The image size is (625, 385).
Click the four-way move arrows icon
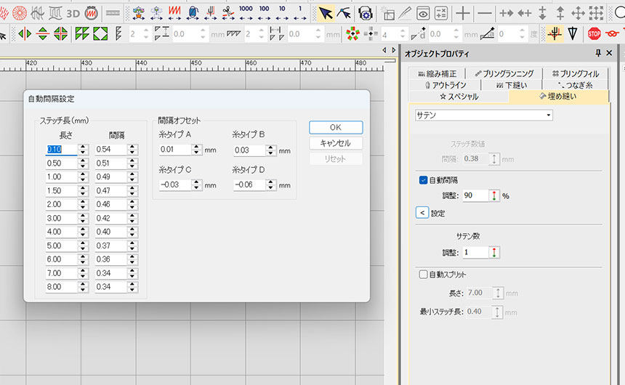click(578, 13)
